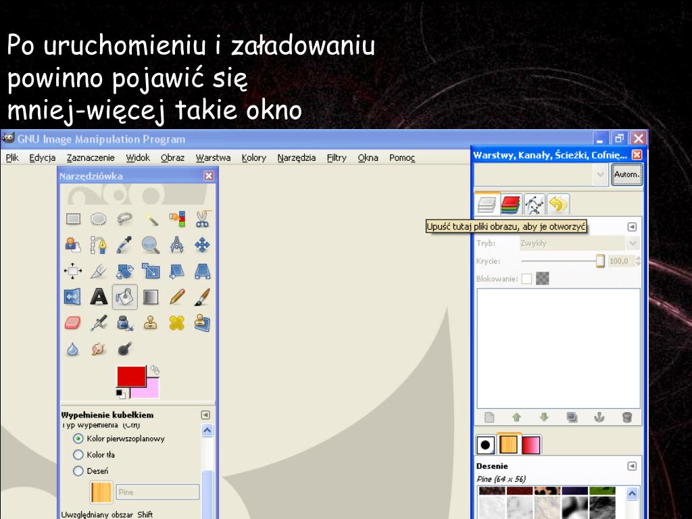This screenshot has height=519, width=692.
Task: Select the Airbrush tool
Action: [99, 323]
